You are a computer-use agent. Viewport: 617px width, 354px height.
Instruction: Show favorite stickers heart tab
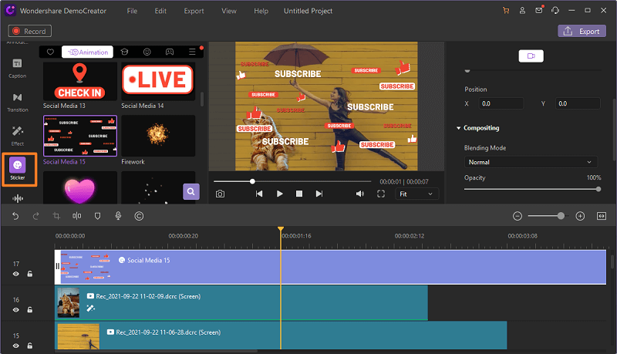[x=50, y=52]
